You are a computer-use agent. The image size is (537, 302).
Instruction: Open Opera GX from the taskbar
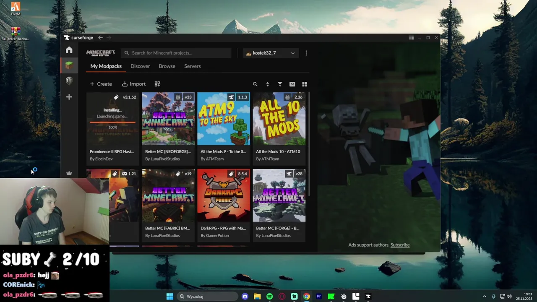pos(282,297)
